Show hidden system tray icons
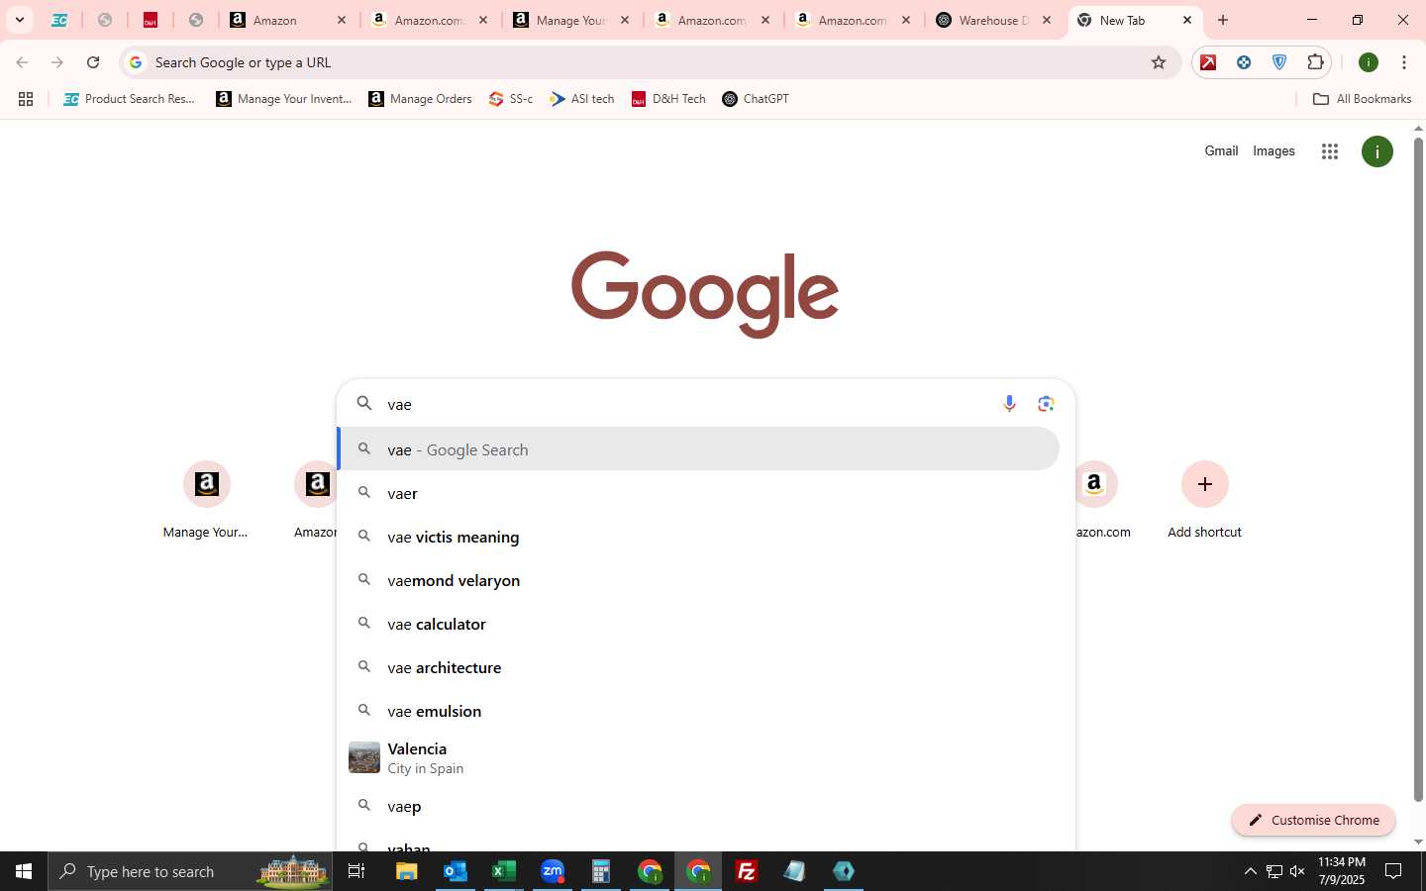This screenshot has width=1426, height=891. [1250, 871]
